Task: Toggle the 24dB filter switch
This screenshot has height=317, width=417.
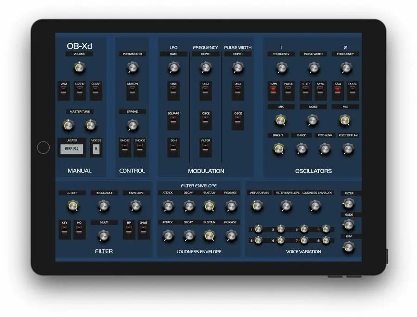Action: (144, 230)
